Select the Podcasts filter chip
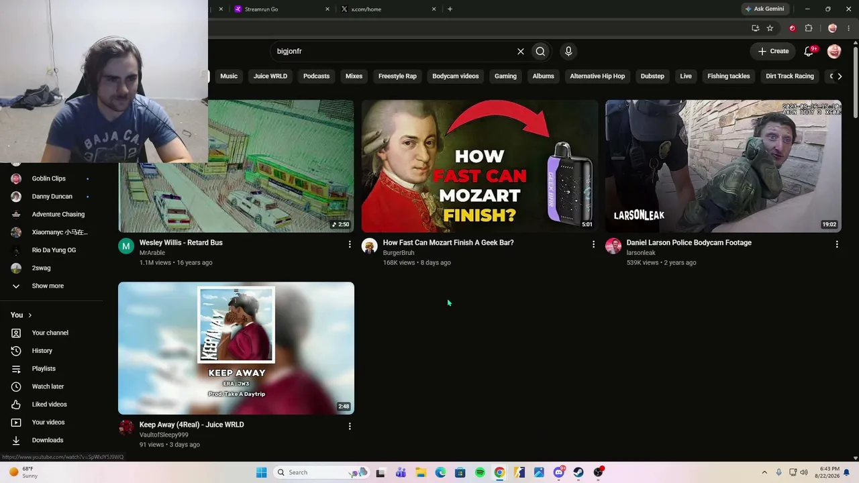The width and height of the screenshot is (859, 483). coord(316,76)
